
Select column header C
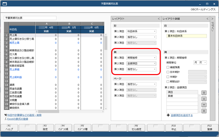point(92,24)
